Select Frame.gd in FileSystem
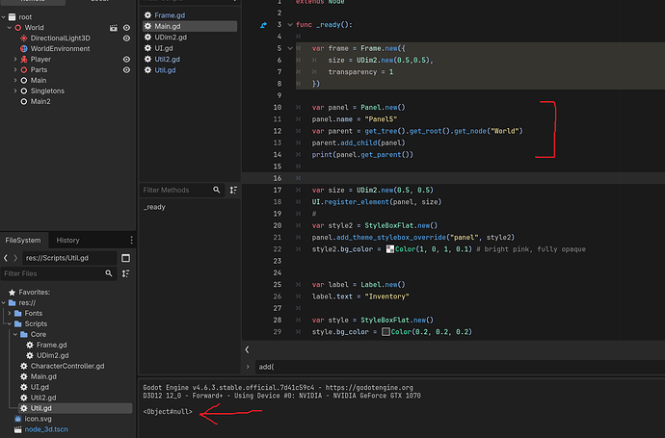 (x=51, y=346)
